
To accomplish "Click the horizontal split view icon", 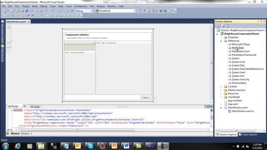I will click(x=209, y=107).
